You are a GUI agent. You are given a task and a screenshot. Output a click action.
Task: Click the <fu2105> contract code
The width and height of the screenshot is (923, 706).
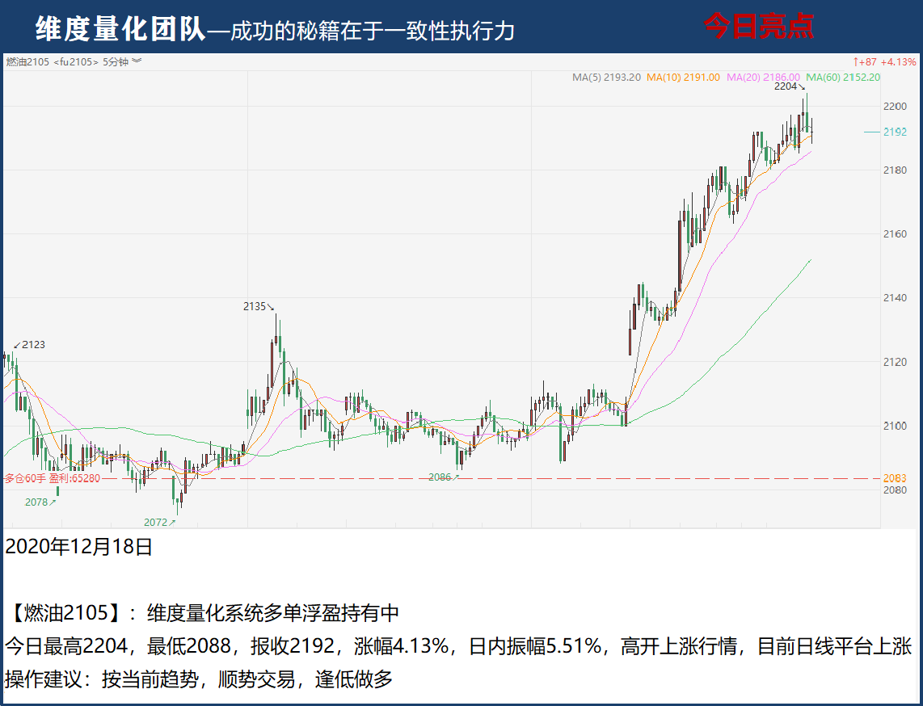[76, 61]
